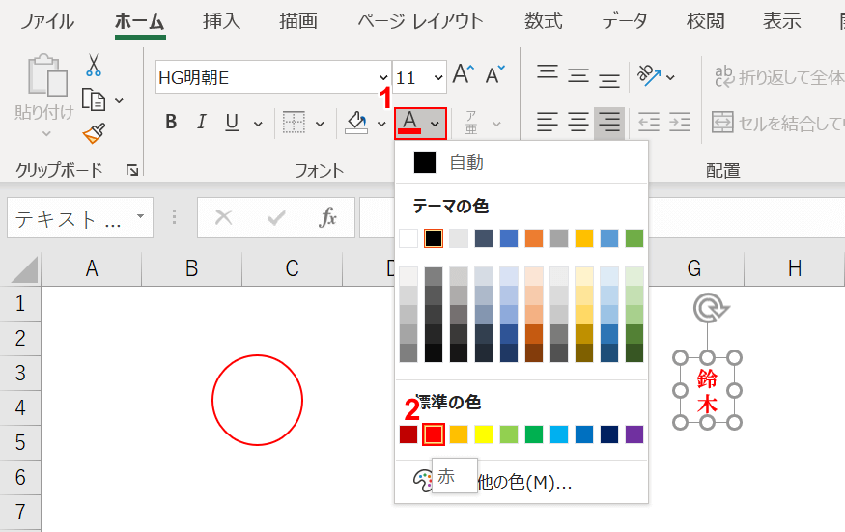Image resolution: width=845 pixels, height=532 pixels.
Task: Pick the orange theme color swatch
Action: point(533,238)
